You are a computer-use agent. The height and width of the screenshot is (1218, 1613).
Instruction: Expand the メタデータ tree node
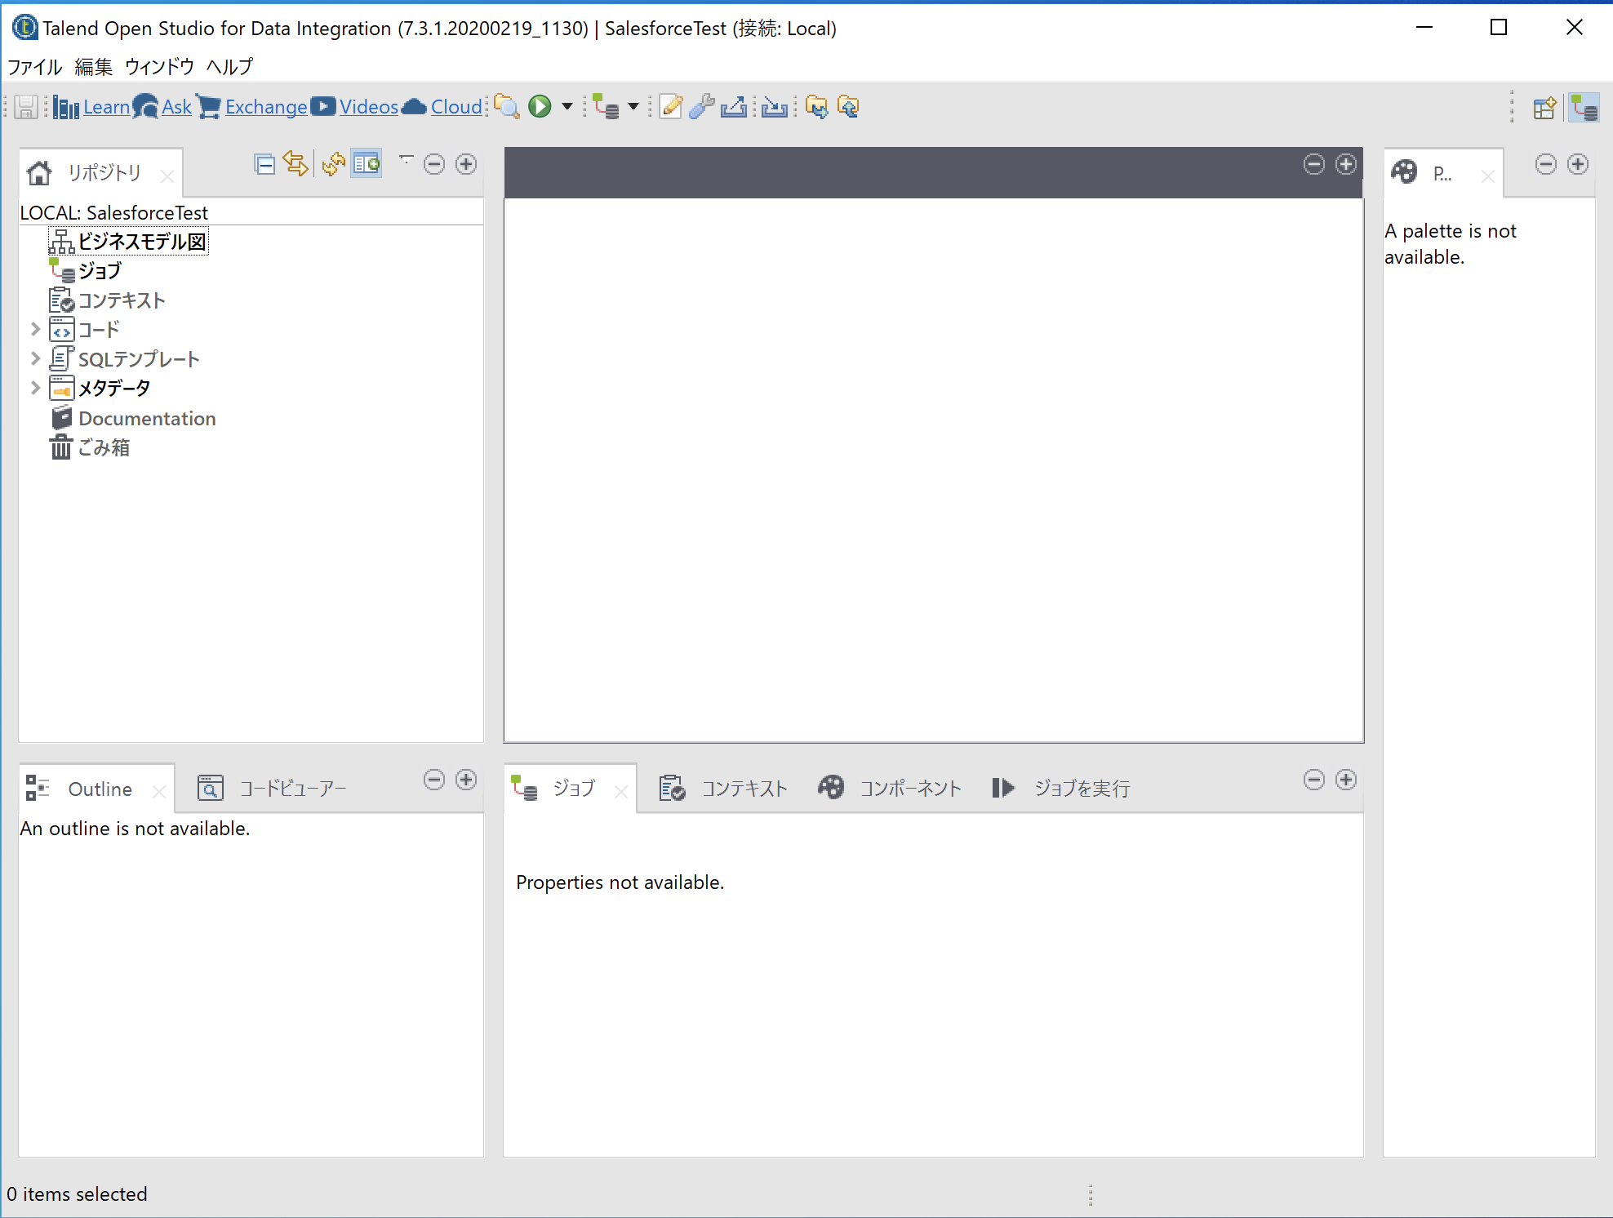tap(34, 388)
